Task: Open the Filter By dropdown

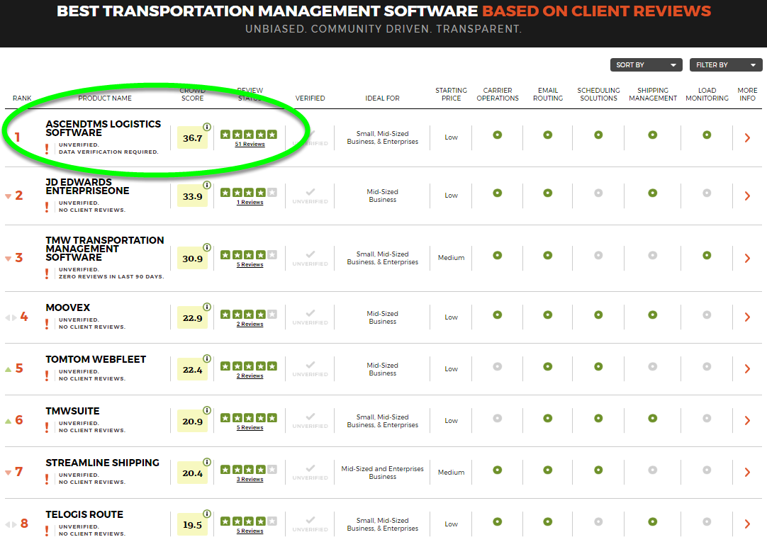Action: pyautogui.click(x=725, y=65)
